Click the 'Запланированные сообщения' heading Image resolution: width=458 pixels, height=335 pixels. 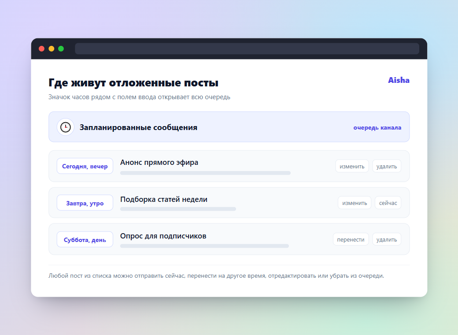138,127
